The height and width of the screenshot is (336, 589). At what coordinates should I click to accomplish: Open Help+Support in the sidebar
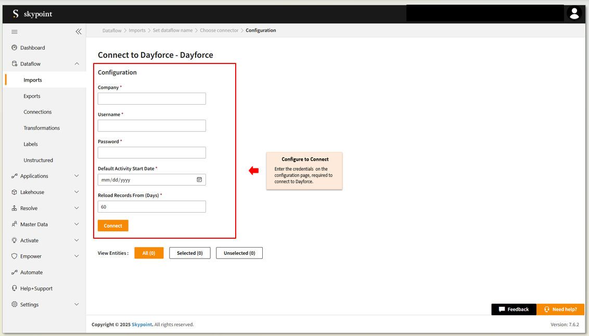pyautogui.click(x=36, y=289)
